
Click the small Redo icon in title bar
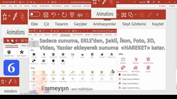[x=28, y=2]
